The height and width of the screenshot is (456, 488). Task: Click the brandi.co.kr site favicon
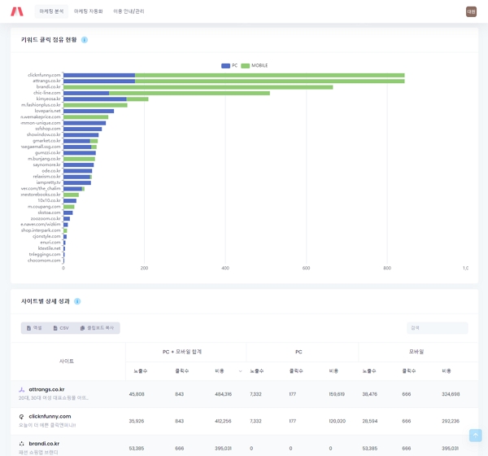(22, 444)
